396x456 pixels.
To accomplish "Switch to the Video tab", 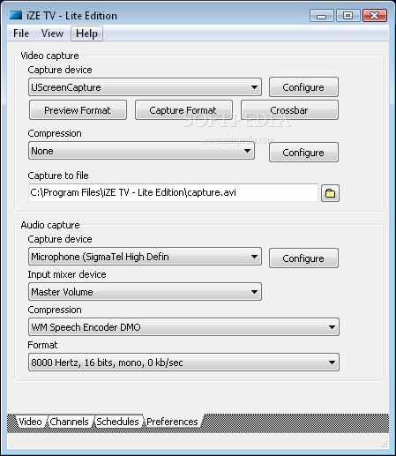I will (x=30, y=422).
